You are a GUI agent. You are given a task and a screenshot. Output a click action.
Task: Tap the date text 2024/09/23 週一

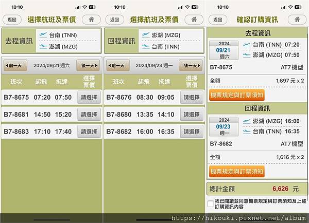(x=154, y=65)
